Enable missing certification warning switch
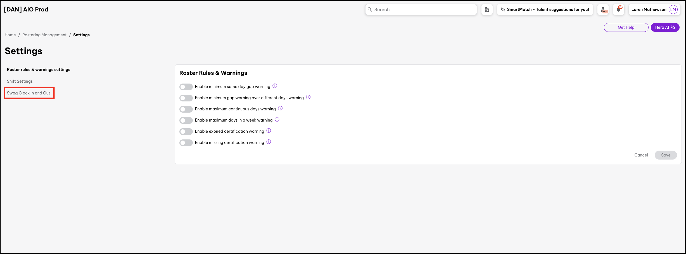 (x=186, y=143)
